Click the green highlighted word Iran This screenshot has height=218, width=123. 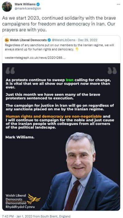click(69, 80)
